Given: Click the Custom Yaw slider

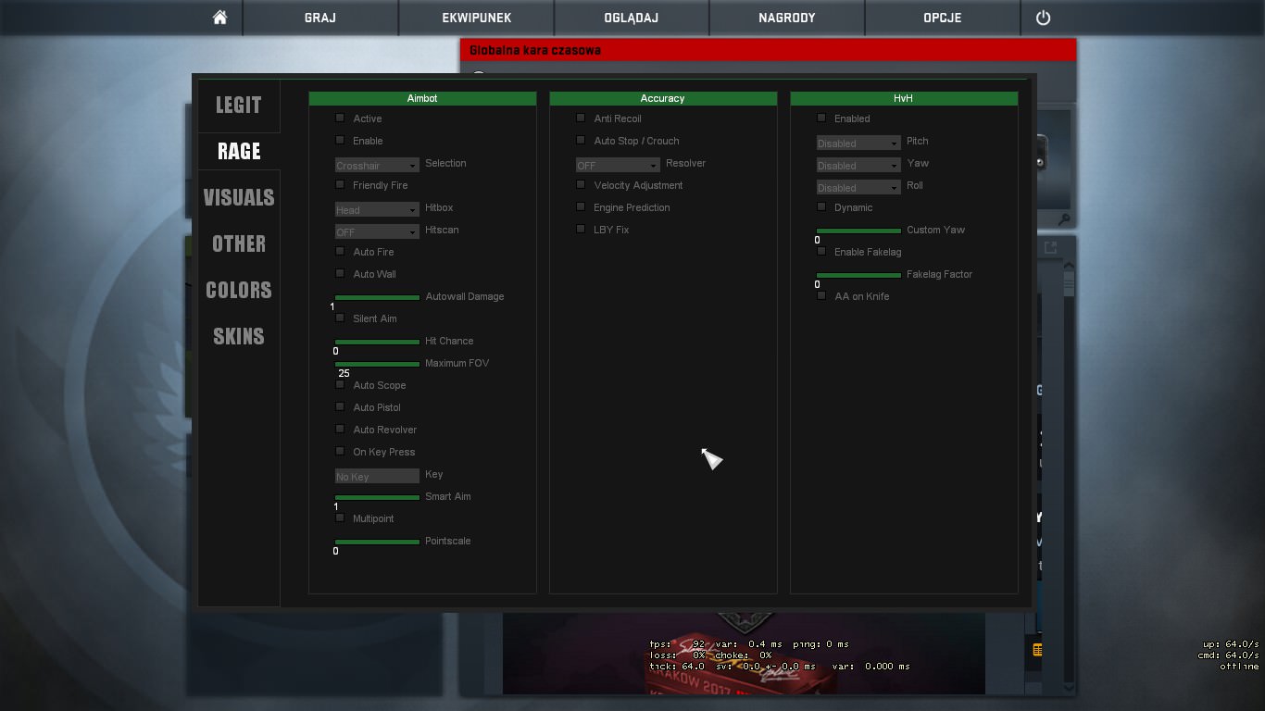Looking at the screenshot, I should click(858, 231).
